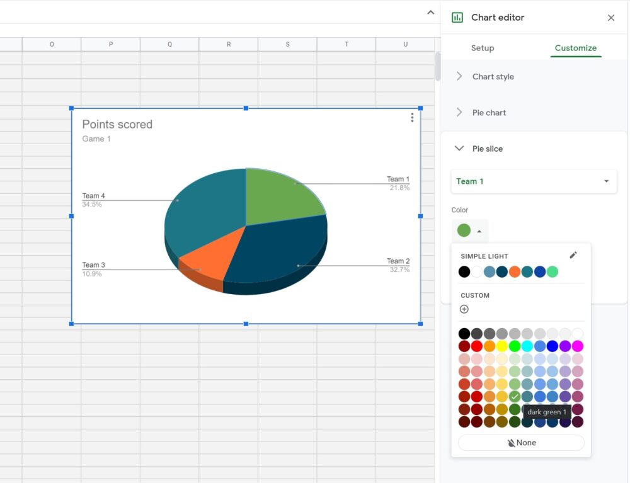The width and height of the screenshot is (630, 483).
Task: Click the spreadsheet scrollbar up arrow
Action: pyautogui.click(x=430, y=12)
